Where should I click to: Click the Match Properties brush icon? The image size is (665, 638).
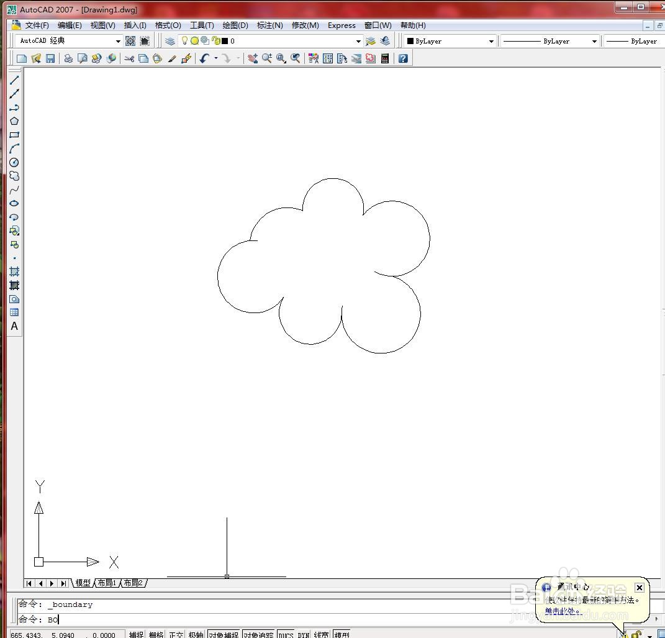(x=172, y=58)
